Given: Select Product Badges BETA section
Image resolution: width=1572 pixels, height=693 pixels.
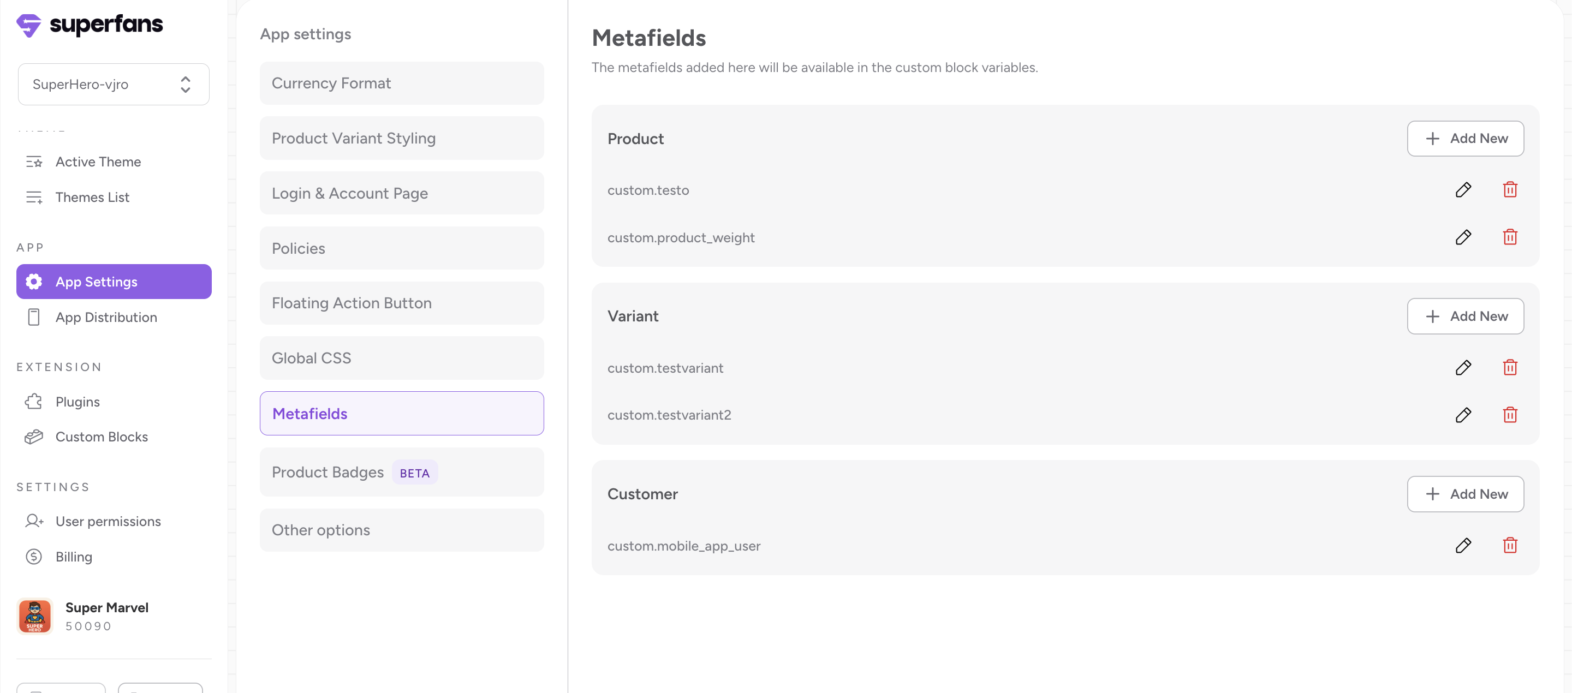Looking at the screenshot, I should click(x=402, y=472).
